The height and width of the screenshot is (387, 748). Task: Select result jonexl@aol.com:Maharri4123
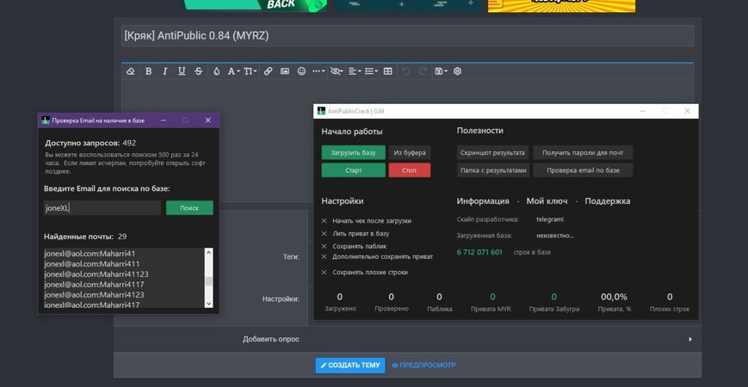click(x=94, y=294)
